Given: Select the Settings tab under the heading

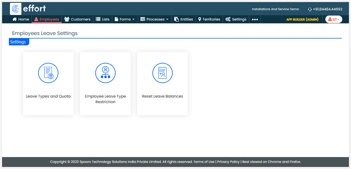Looking at the screenshot, I should click(x=18, y=42).
